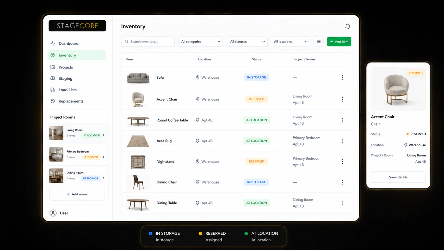Open the All statuses dropdown
Screen dimensions: 444x250
247,42
